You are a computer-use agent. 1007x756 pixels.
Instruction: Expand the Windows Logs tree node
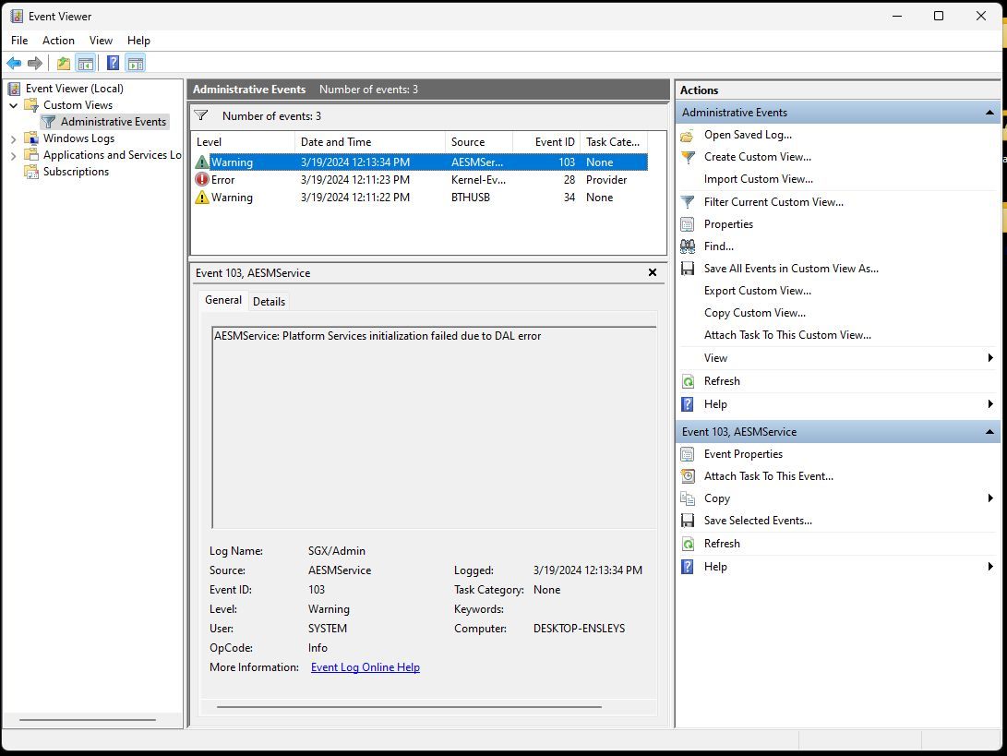14,138
